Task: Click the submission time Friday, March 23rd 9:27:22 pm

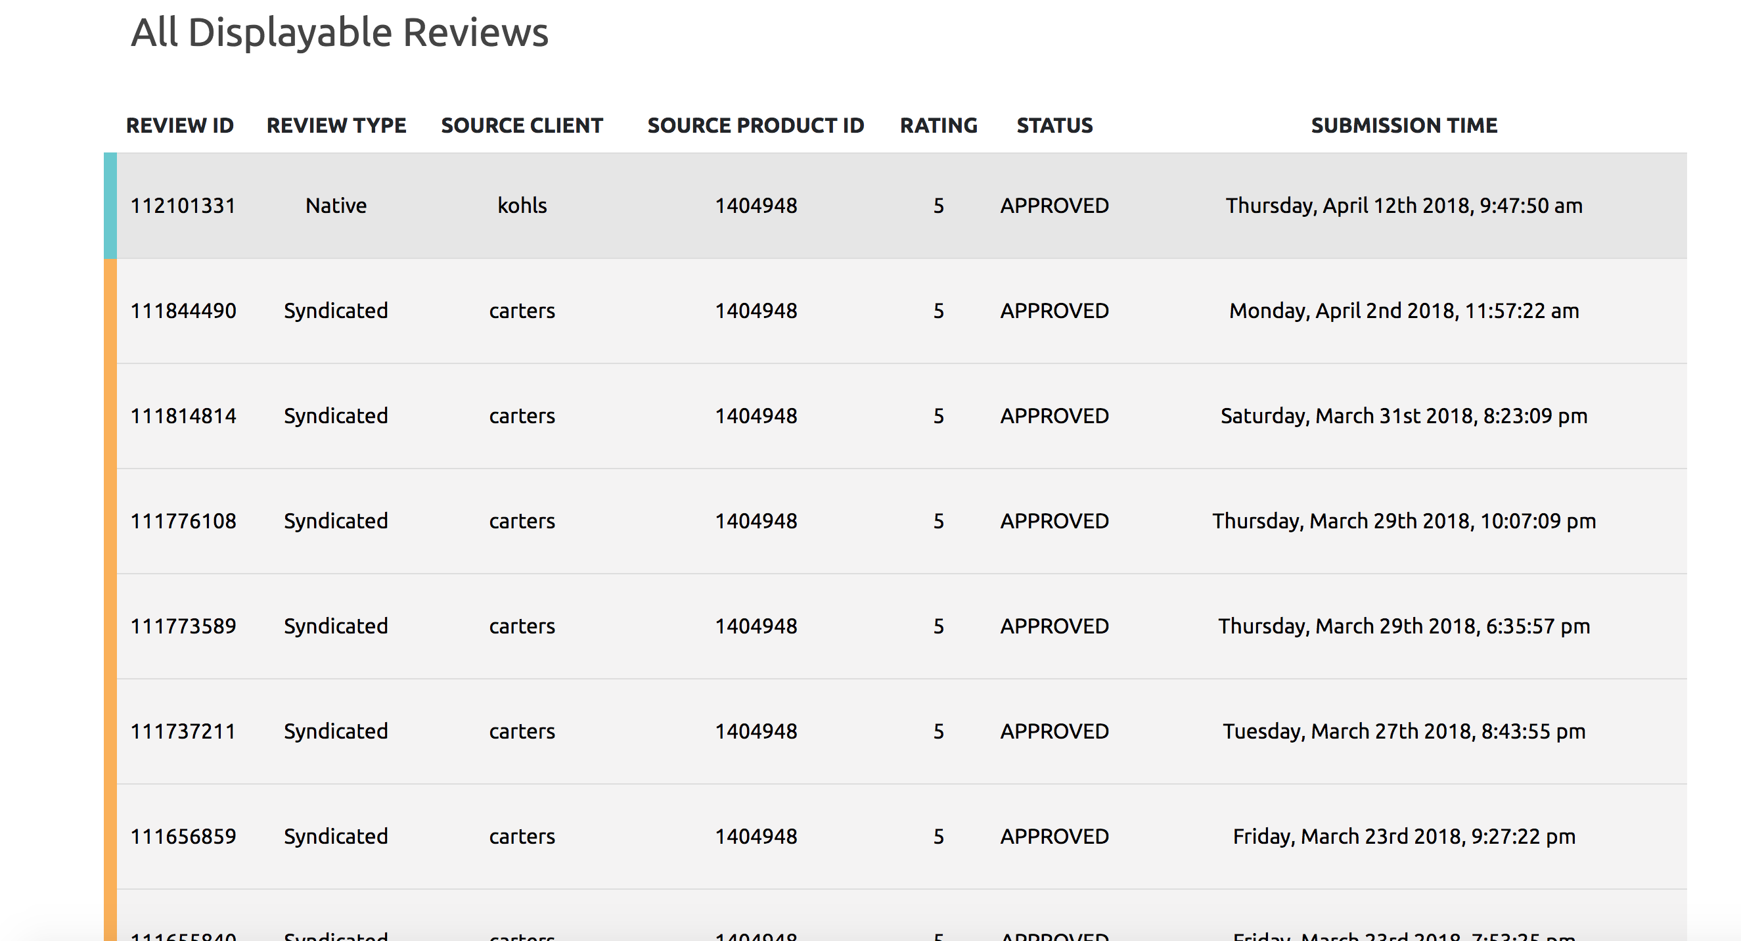Action: [x=1404, y=837]
